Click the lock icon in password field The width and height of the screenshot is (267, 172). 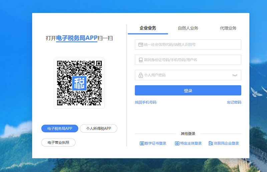click(x=141, y=75)
